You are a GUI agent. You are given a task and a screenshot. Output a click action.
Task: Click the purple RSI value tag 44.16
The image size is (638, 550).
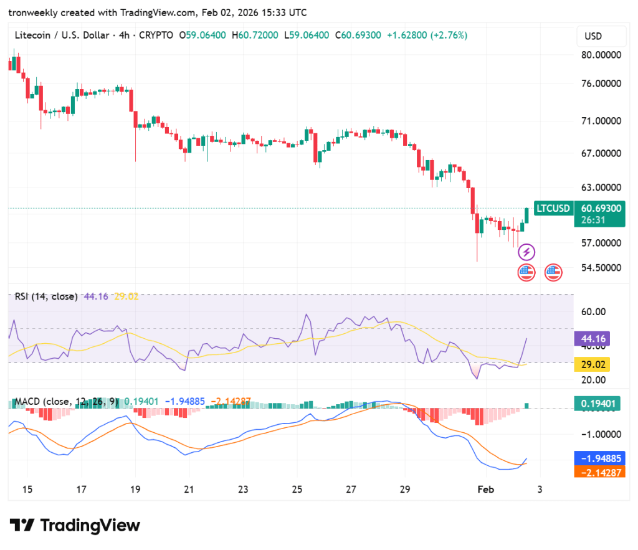pyautogui.click(x=592, y=338)
